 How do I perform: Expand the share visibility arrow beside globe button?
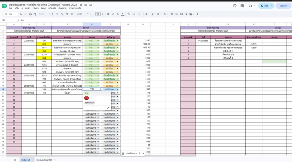pyautogui.click(x=272, y=6)
